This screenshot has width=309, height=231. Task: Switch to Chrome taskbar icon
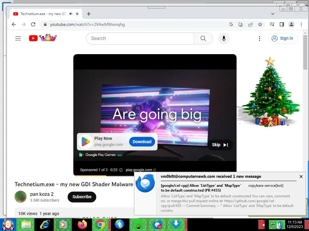point(100,225)
